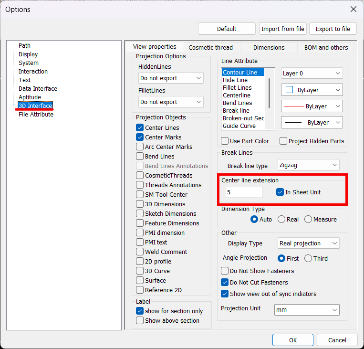Open the red ByLayer linetype dropdown

point(312,106)
